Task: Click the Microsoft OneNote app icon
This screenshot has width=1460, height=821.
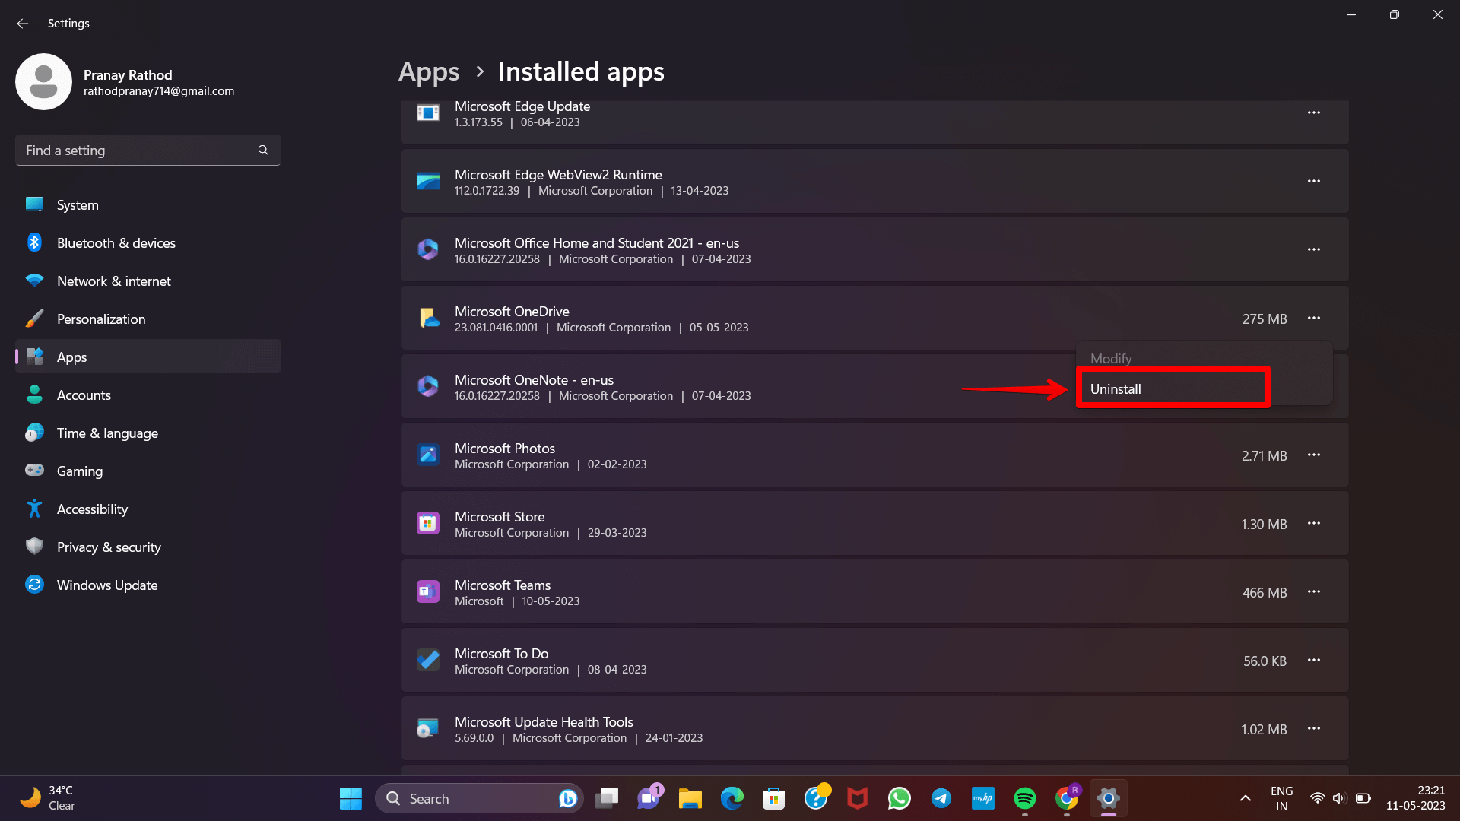Action: pos(428,386)
